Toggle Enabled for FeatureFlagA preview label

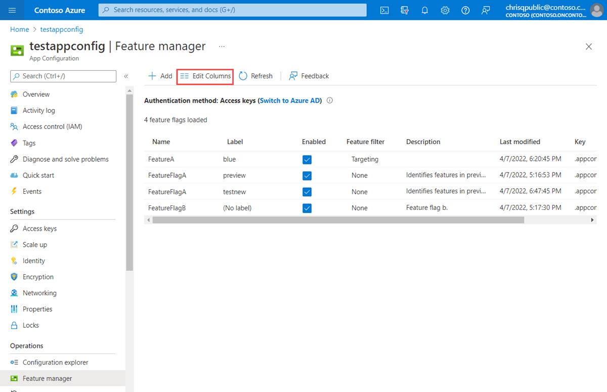click(x=307, y=175)
